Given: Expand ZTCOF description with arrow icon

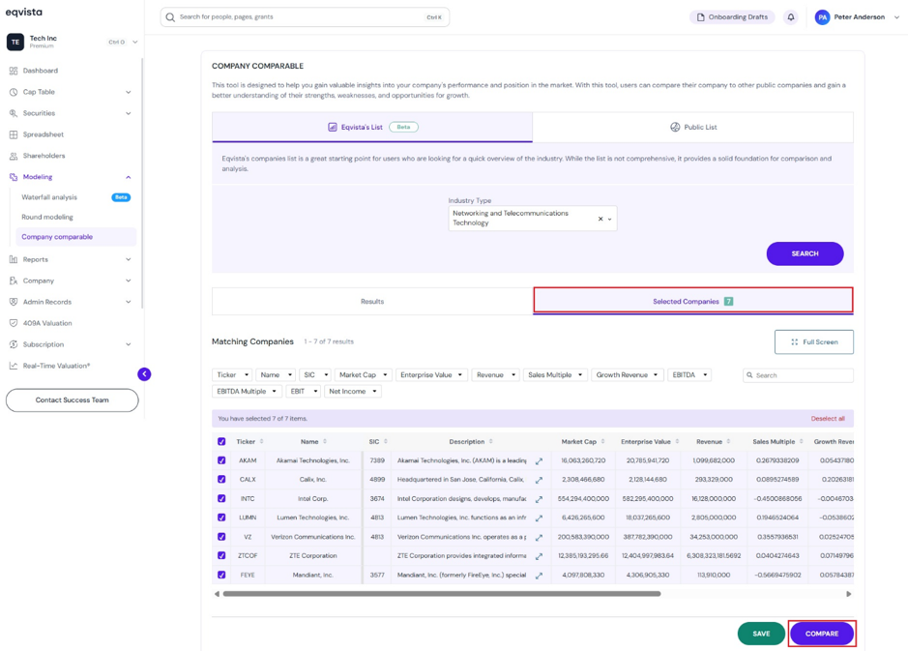Looking at the screenshot, I should (539, 556).
